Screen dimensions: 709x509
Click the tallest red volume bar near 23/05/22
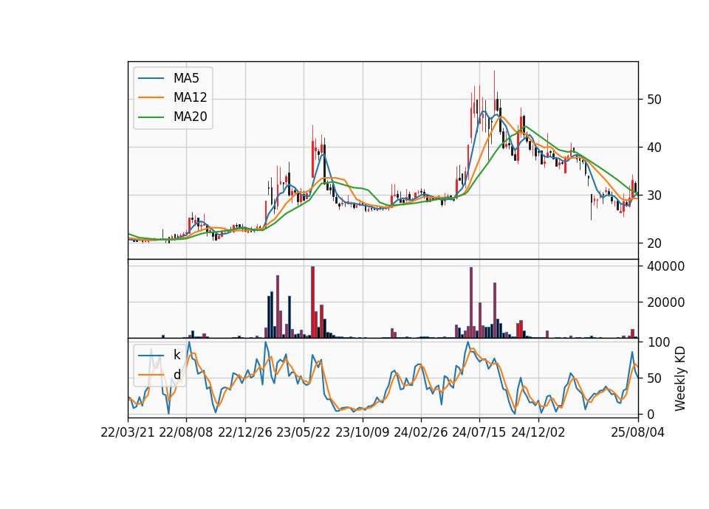pos(312,302)
